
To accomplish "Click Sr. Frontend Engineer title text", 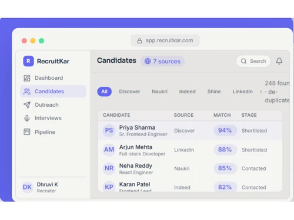I will tap(143, 134).
